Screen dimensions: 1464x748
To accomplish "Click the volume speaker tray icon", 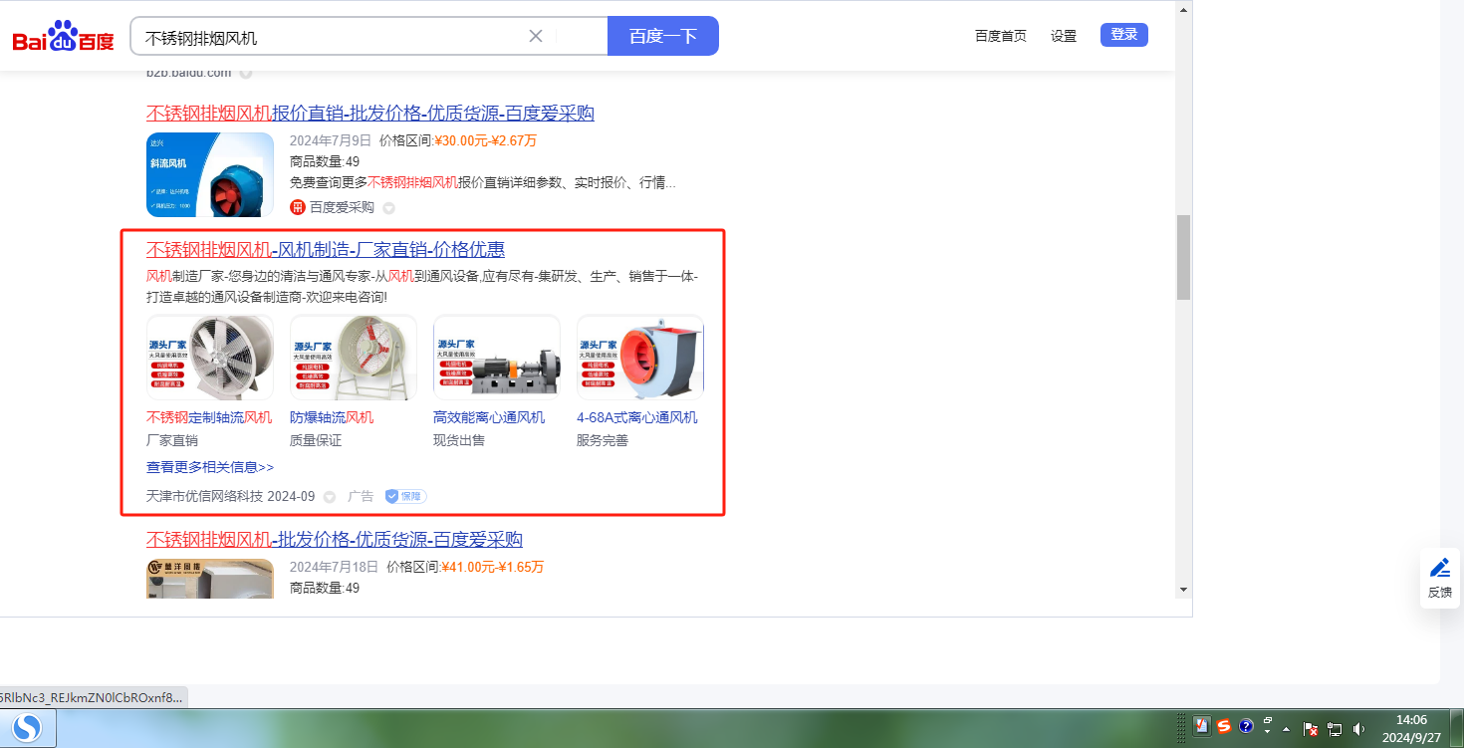I will coord(1357,729).
